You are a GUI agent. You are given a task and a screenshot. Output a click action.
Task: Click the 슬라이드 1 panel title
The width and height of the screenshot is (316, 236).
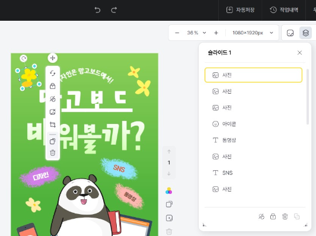point(219,53)
